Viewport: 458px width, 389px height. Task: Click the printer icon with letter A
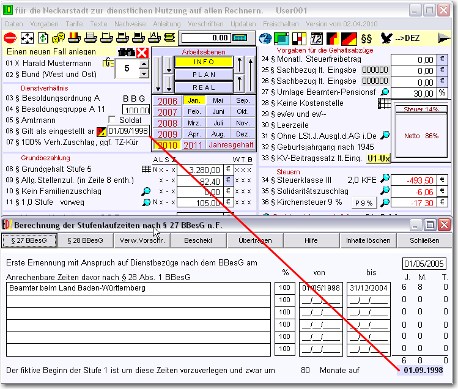pyautogui.click(x=154, y=38)
